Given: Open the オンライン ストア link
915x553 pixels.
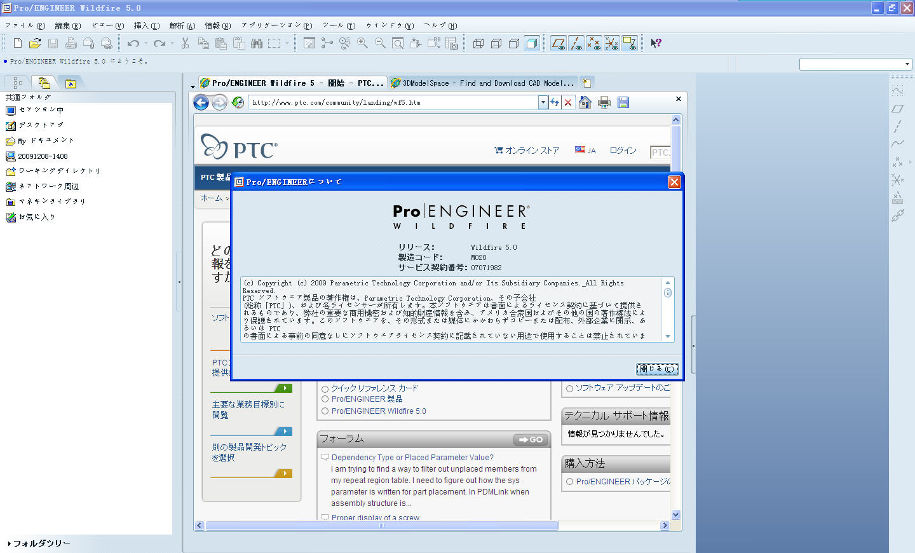Looking at the screenshot, I should click(x=527, y=151).
